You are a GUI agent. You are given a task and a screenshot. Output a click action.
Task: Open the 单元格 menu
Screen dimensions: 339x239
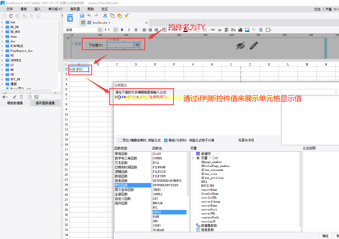coord(55,9)
